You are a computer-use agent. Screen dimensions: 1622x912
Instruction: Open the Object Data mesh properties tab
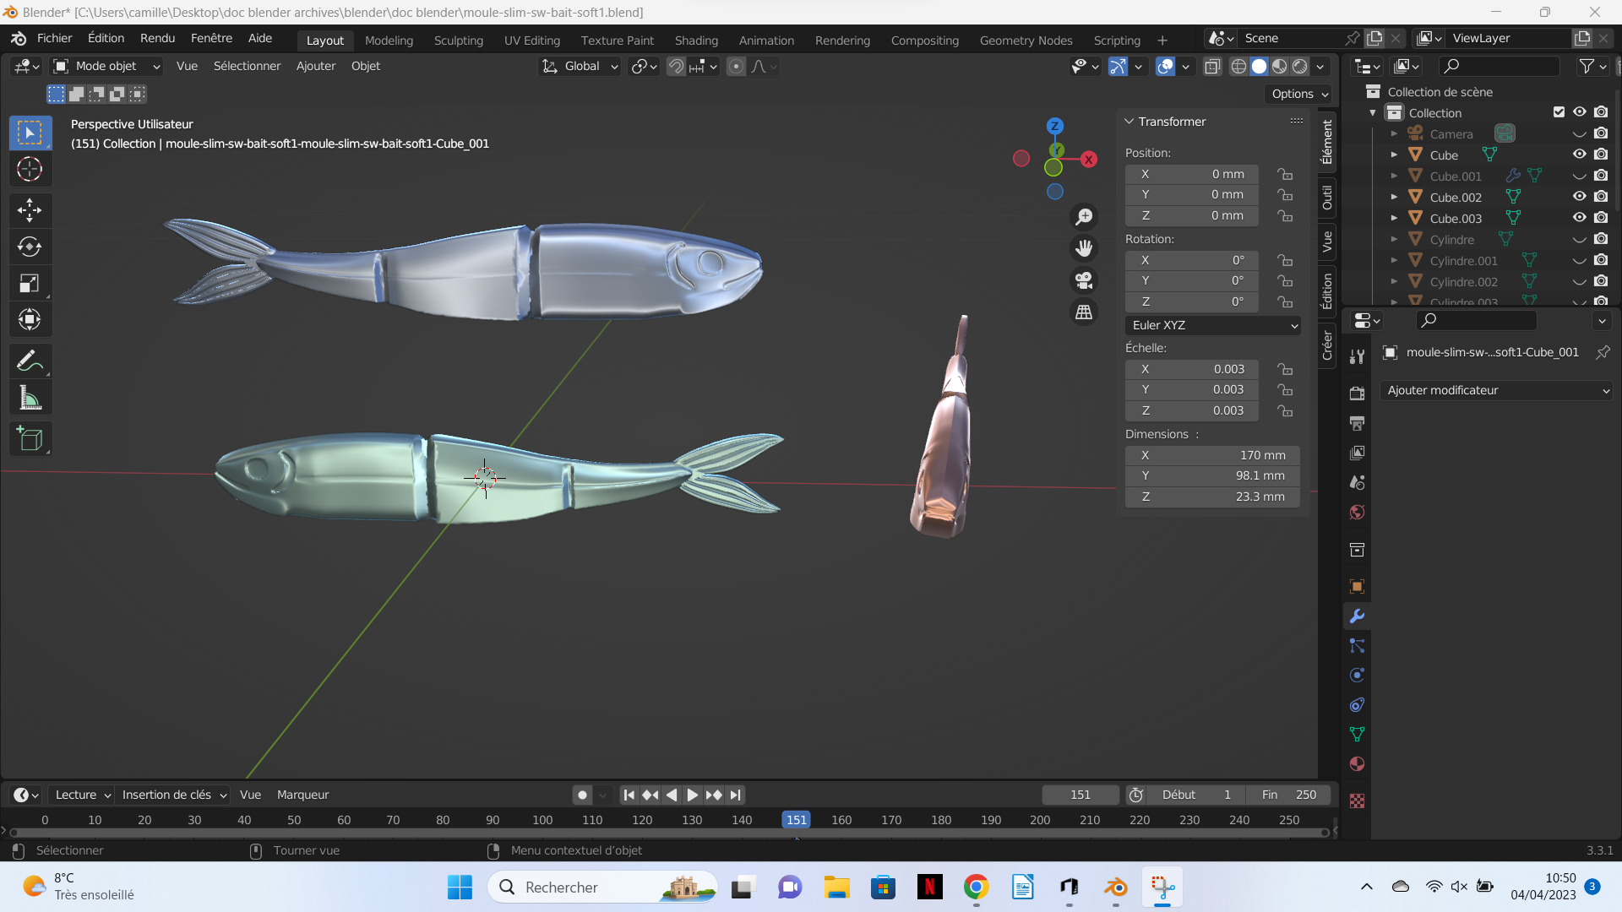tap(1357, 734)
